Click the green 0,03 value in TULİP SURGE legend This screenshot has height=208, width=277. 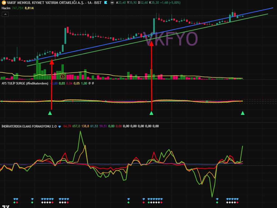coord(62,83)
